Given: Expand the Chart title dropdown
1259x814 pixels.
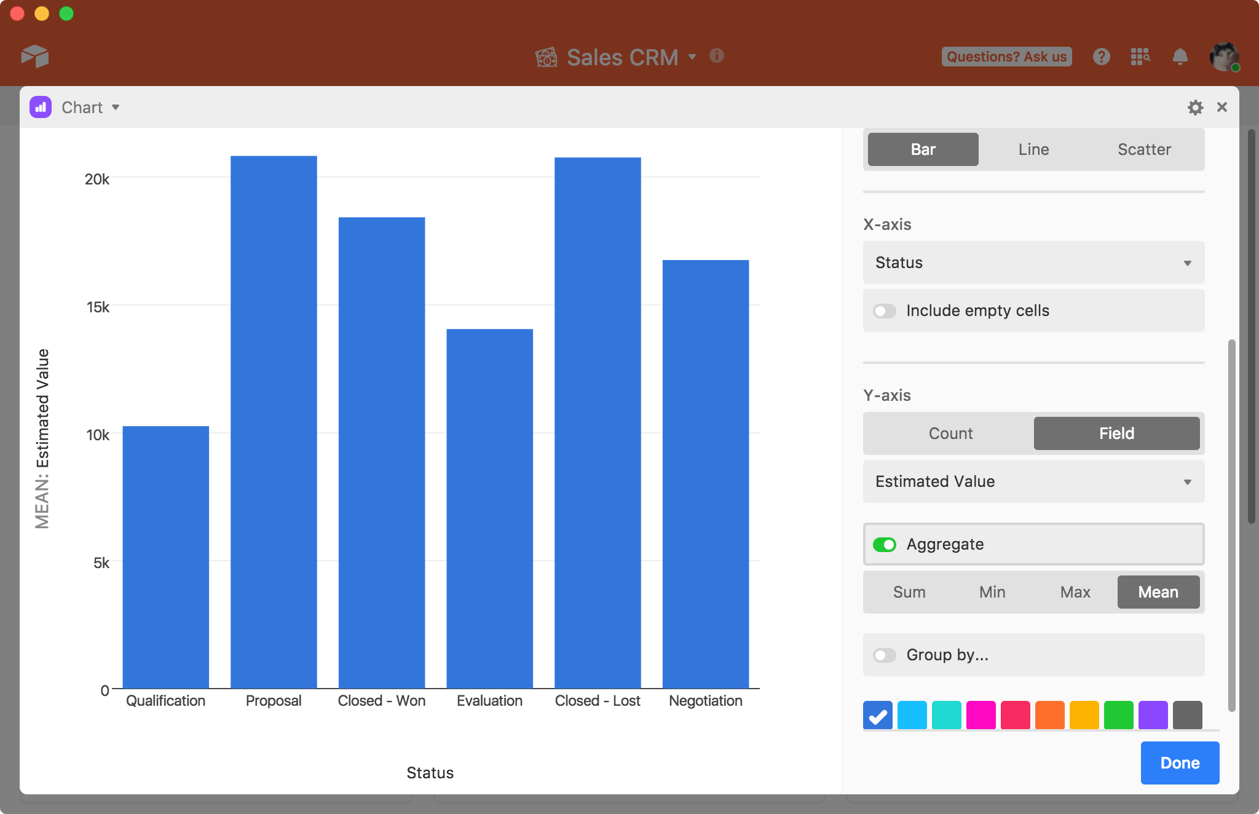Looking at the screenshot, I should tap(116, 107).
